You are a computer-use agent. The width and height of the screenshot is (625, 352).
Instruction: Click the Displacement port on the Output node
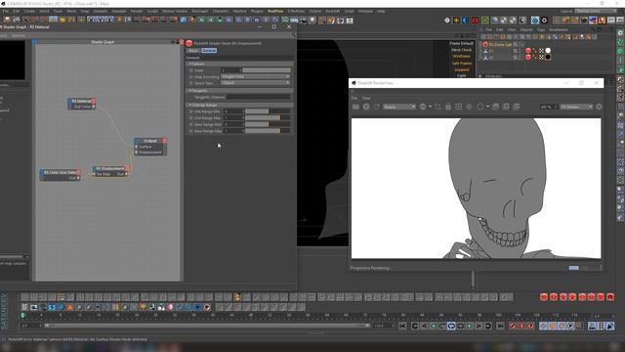137,153
